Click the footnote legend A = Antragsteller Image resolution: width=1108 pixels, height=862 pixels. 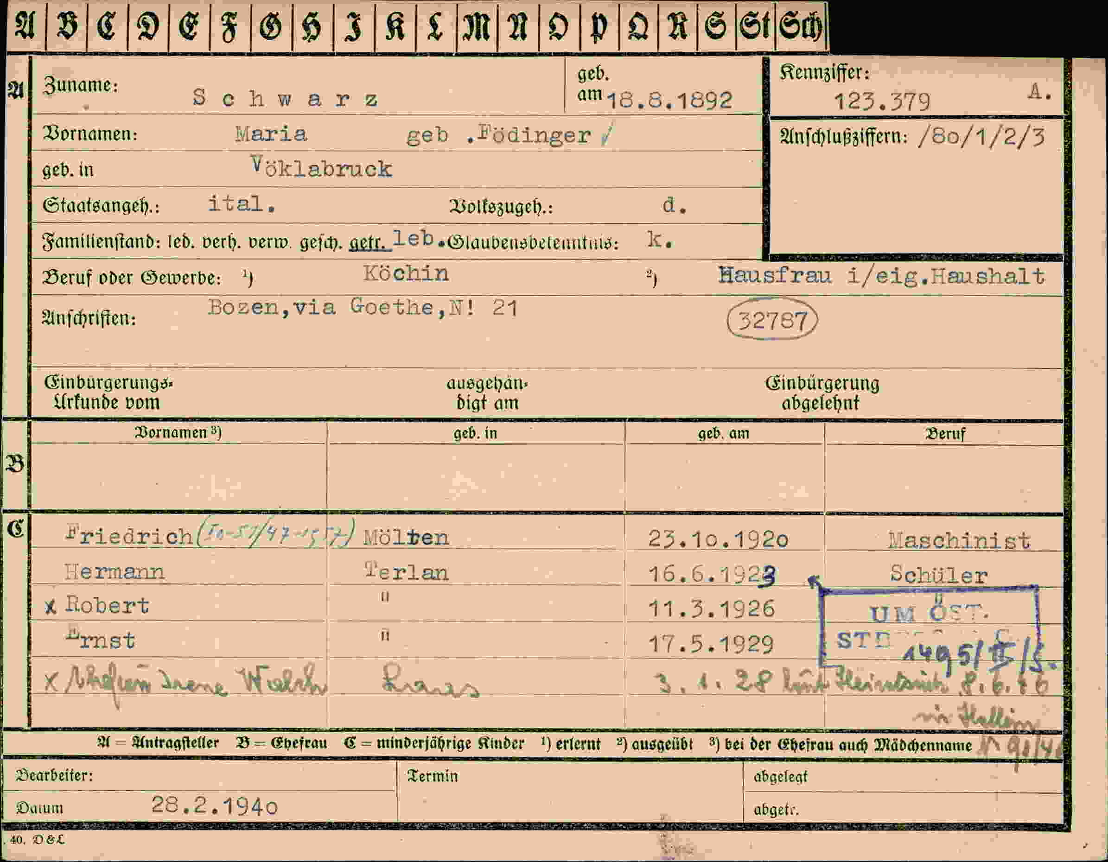pos(158,743)
